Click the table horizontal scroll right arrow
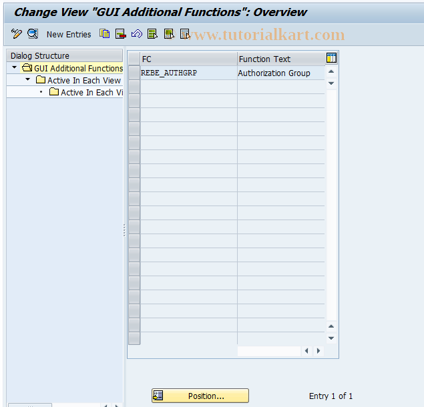Viewport: 424px width, 407px height. point(319,351)
